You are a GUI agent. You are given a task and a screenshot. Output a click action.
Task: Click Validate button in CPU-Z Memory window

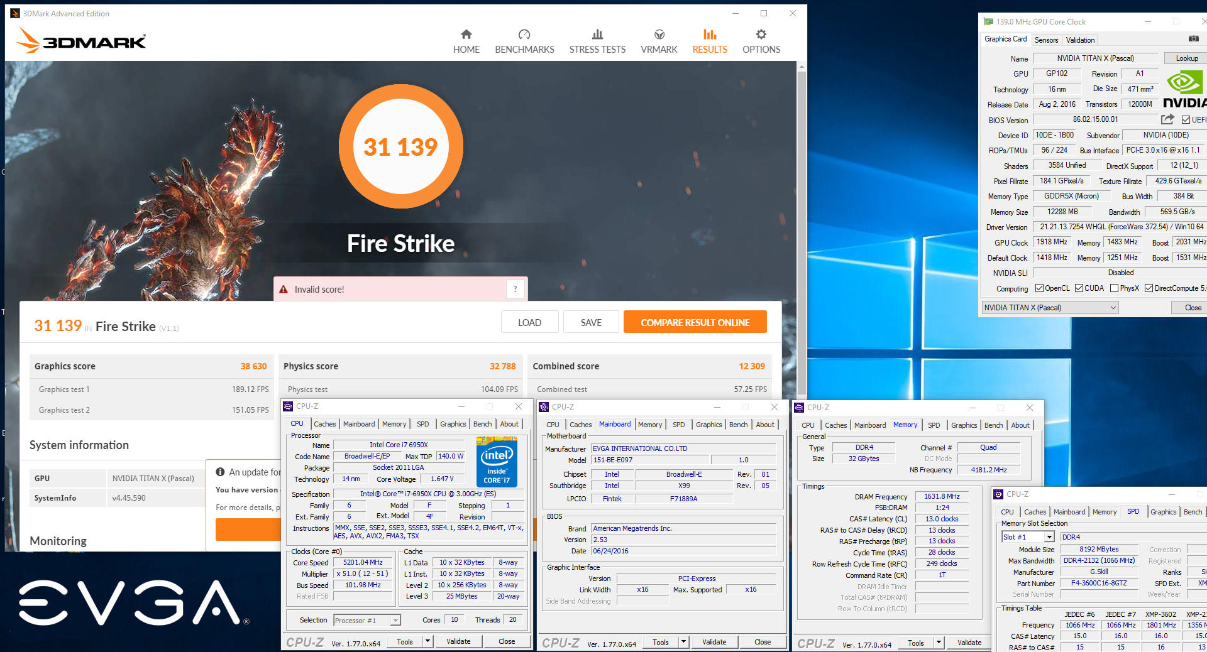pos(969,643)
